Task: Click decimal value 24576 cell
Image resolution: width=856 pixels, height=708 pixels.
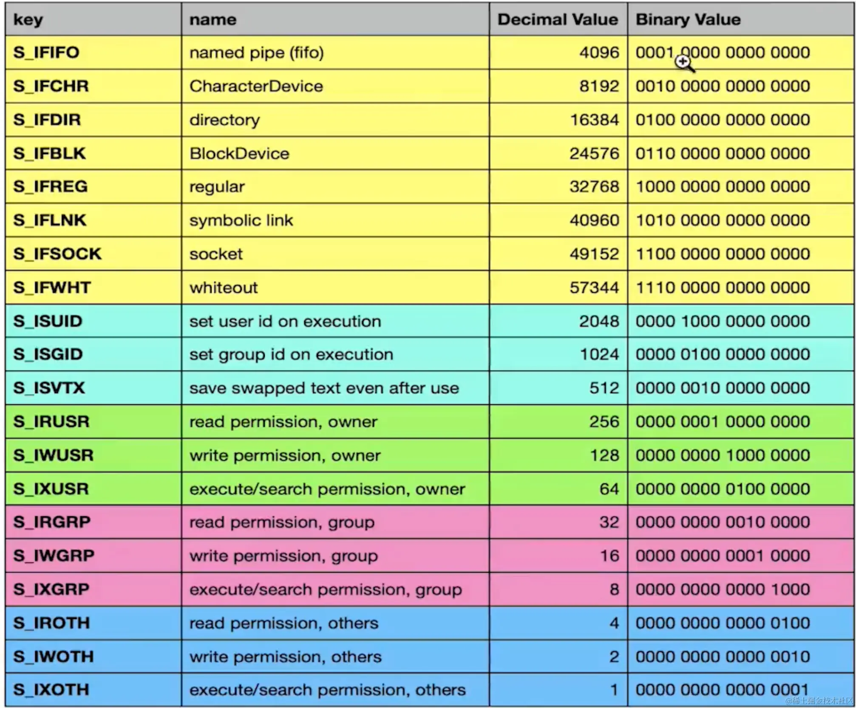Action: tap(594, 154)
